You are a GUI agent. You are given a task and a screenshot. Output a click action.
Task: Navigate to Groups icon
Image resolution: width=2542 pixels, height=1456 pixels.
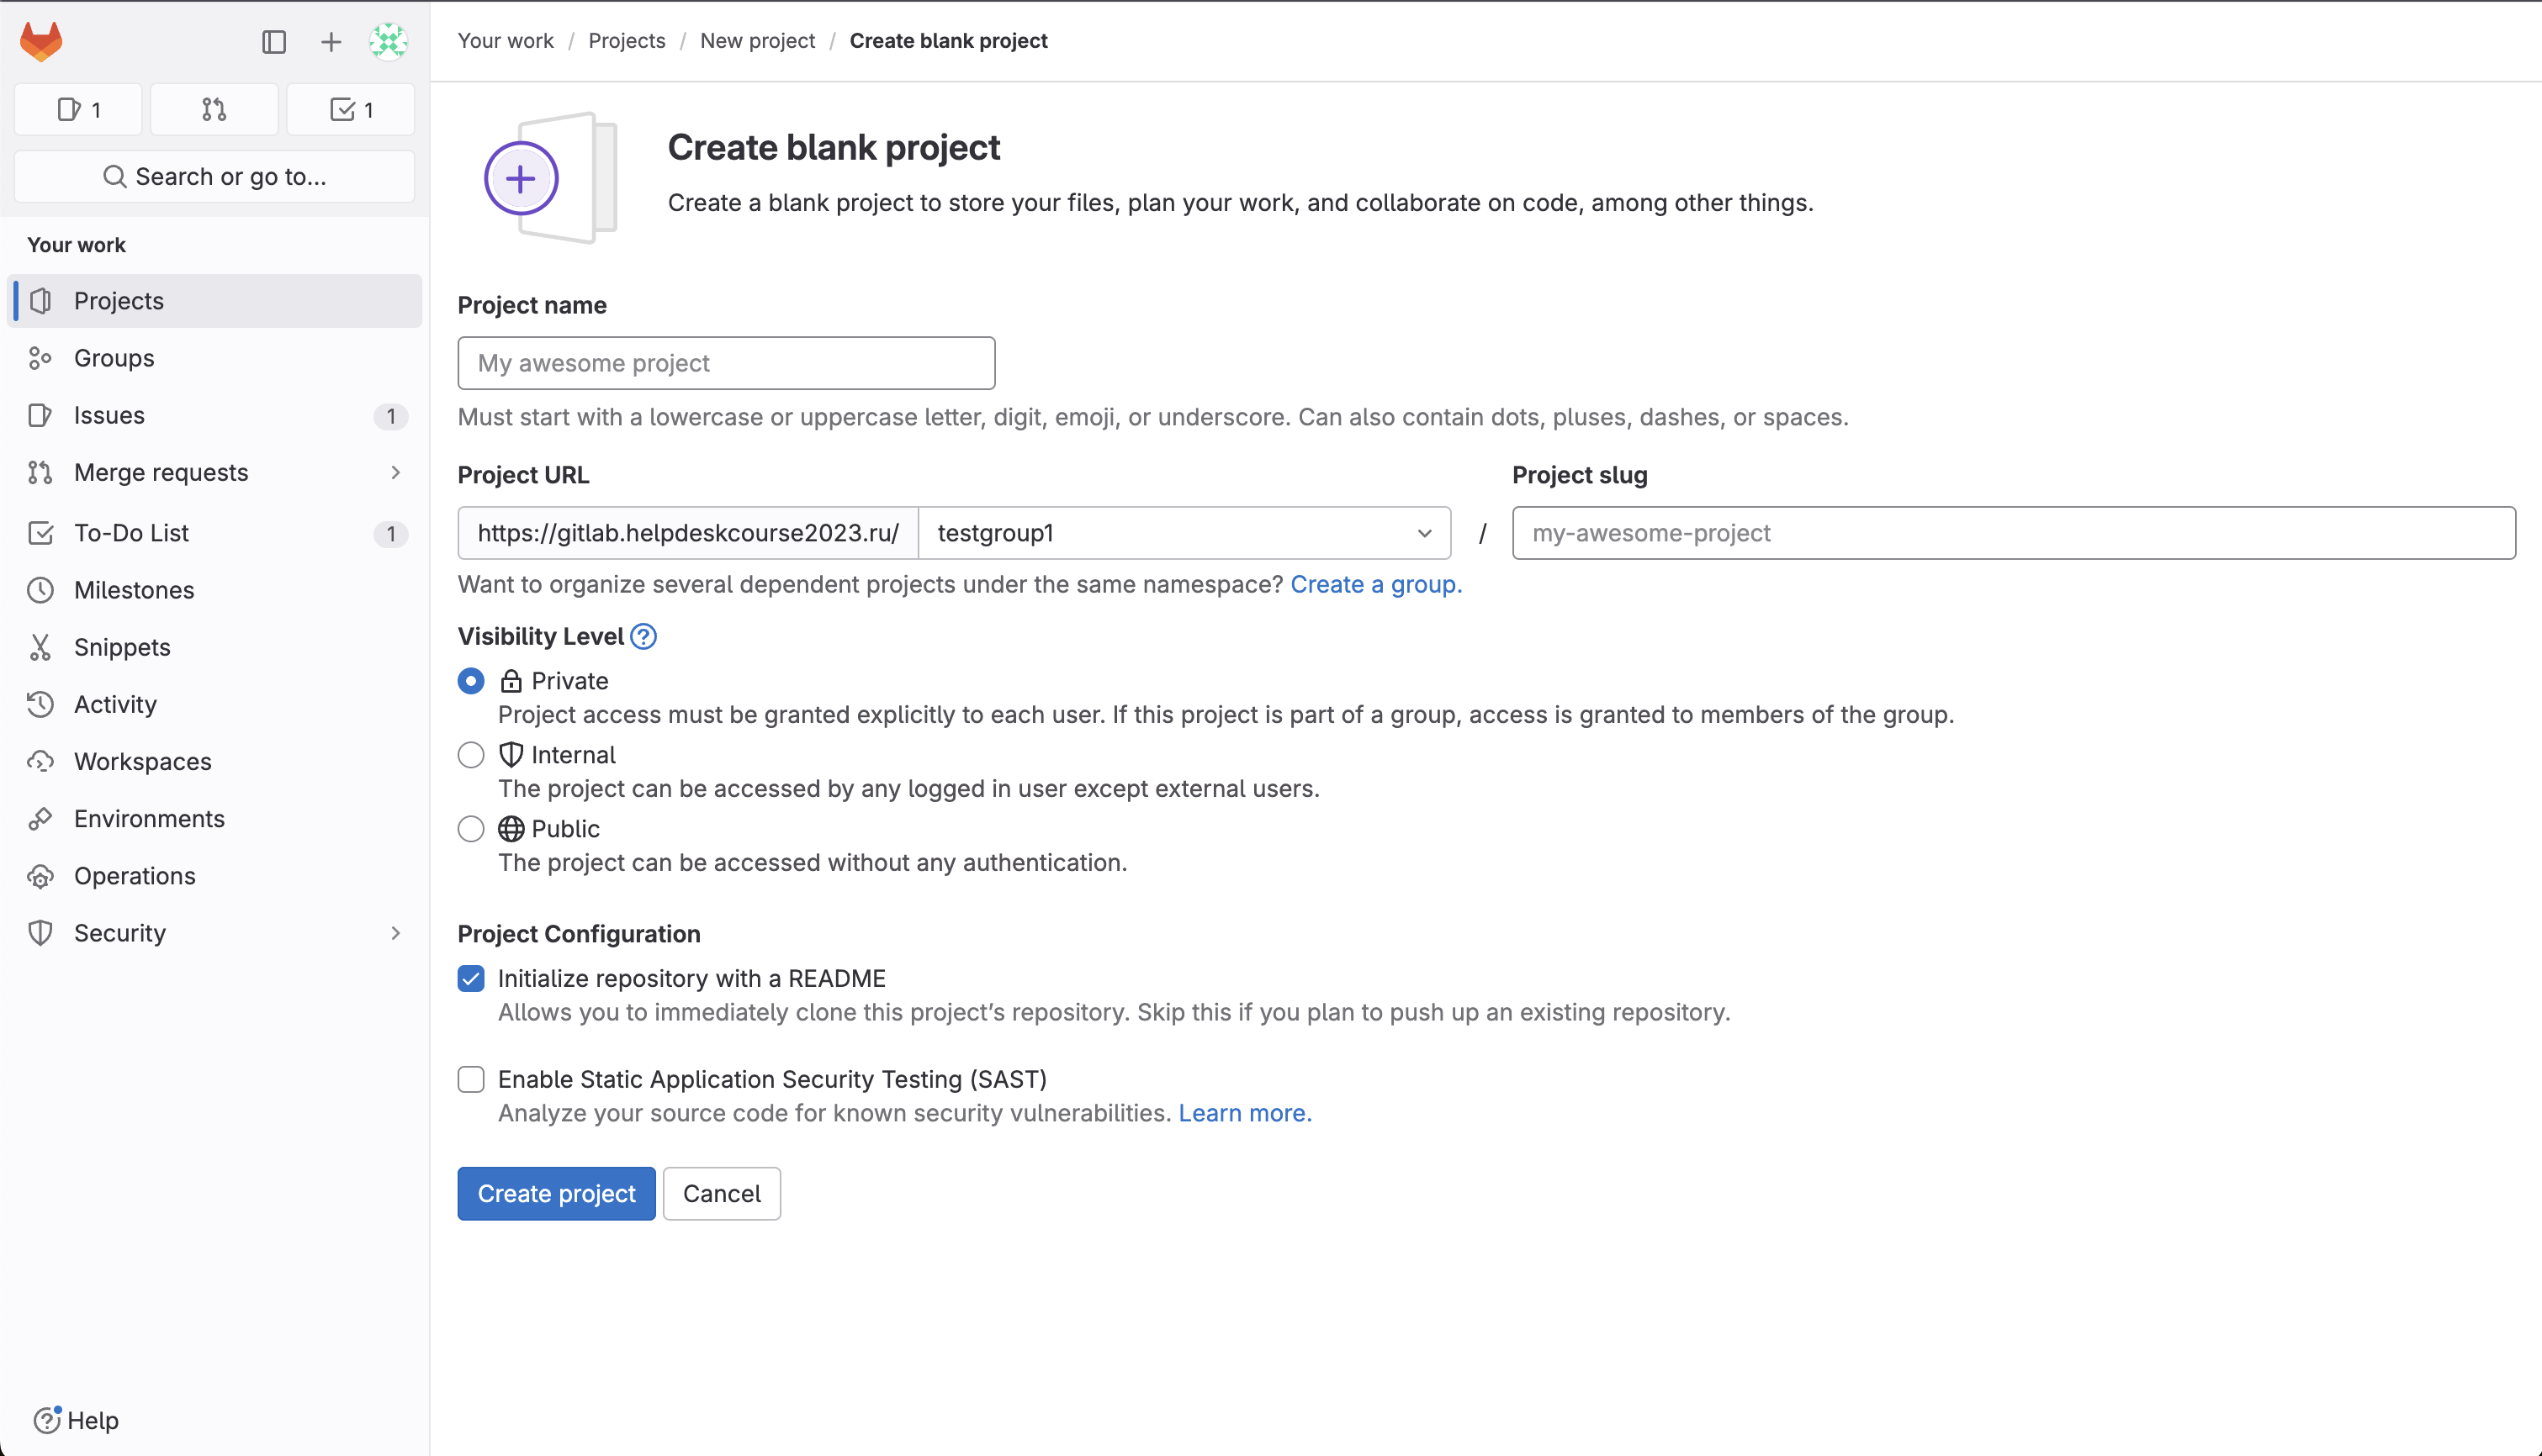tap(44, 356)
